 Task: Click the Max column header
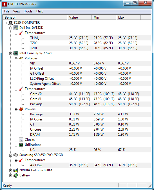(128, 17)
